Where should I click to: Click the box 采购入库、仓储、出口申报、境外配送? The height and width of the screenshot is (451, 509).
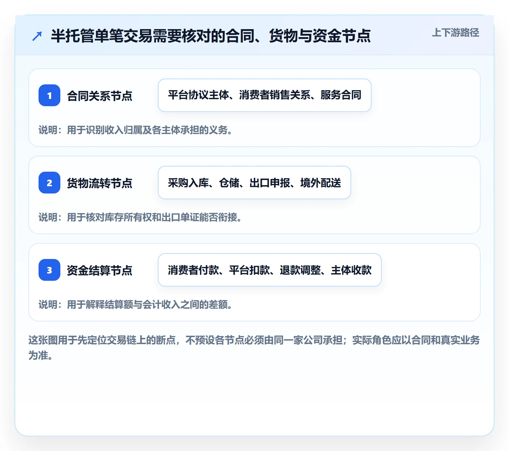coord(254,183)
